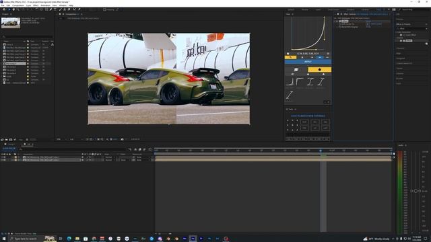
Task: Toggle visibility eye of the second timeline layer
Action: pyautogui.click(x=2, y=160)
